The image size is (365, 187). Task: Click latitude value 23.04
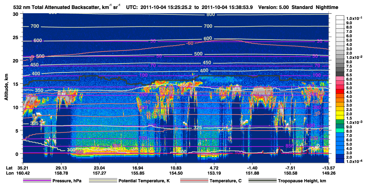tap(99, 168)
